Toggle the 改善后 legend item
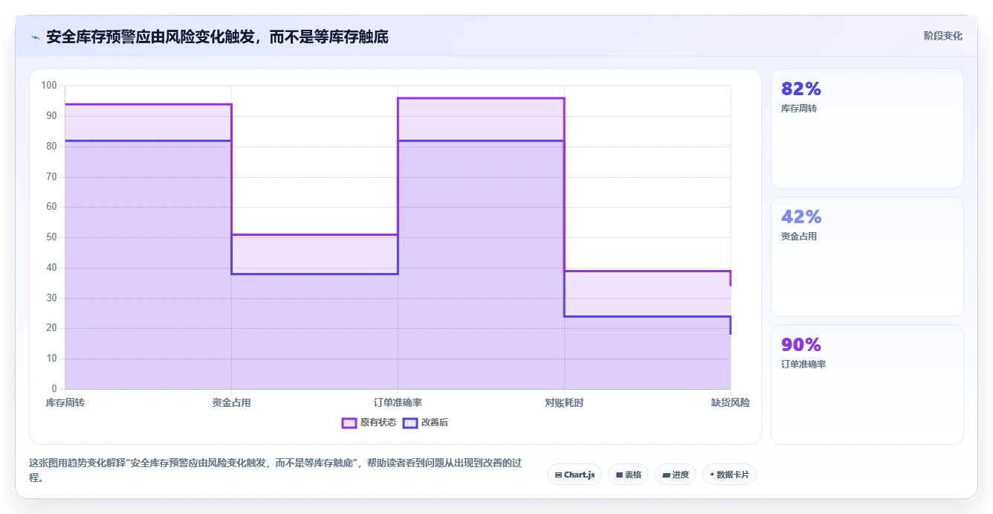This screenshot has height=514, width=993. coord(425,423)
